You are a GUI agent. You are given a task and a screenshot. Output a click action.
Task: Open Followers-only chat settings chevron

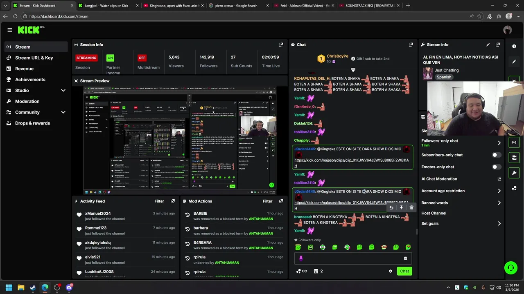[499, 143]
